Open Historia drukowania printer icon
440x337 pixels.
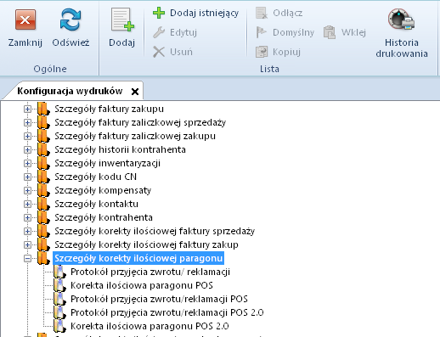402,20
